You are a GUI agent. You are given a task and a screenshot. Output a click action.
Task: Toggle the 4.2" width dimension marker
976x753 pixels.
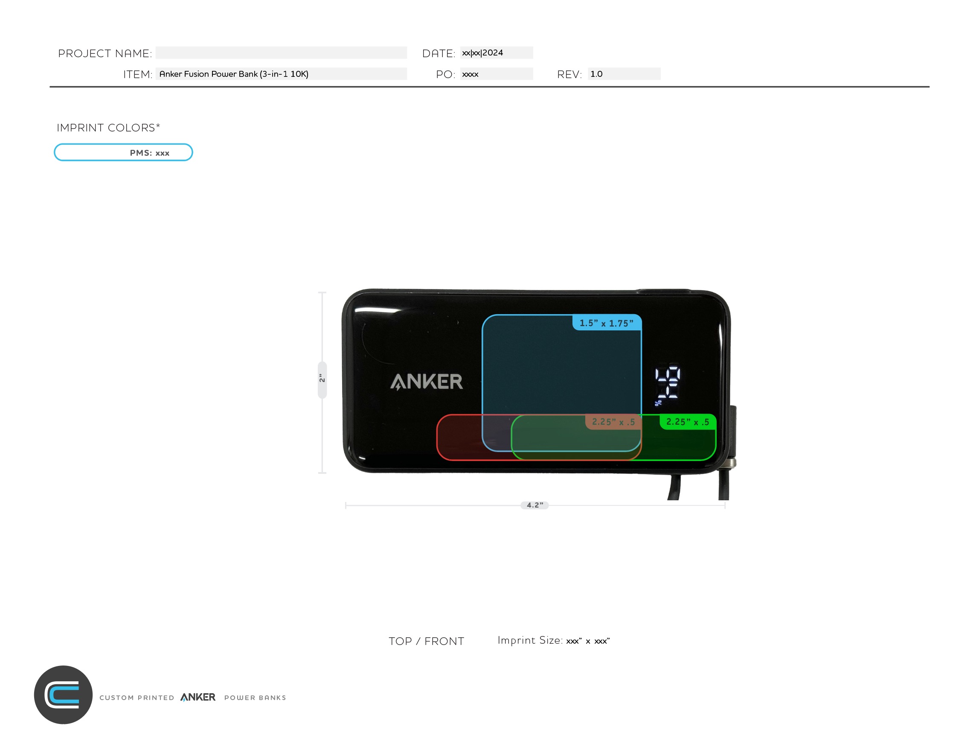tap(535, 506)
